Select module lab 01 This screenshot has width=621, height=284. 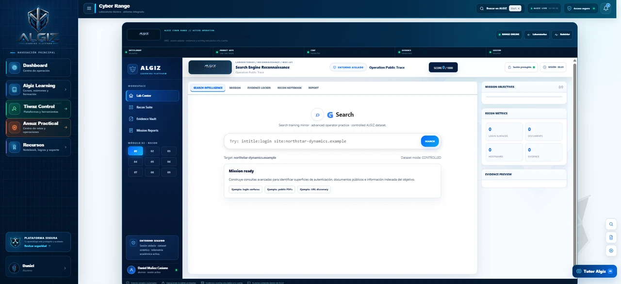136,151
